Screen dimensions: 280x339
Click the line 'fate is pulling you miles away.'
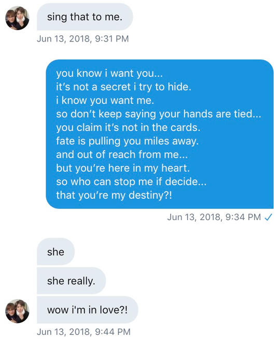[x=127, y=141]
